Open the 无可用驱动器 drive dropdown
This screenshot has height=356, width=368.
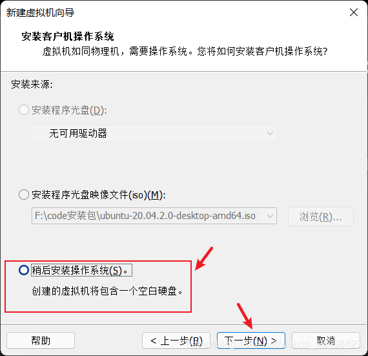(154, 133)
